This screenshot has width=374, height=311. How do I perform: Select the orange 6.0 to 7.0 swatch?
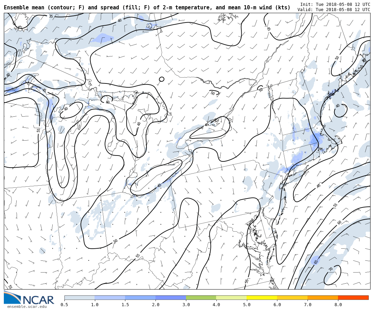(292, 297)
